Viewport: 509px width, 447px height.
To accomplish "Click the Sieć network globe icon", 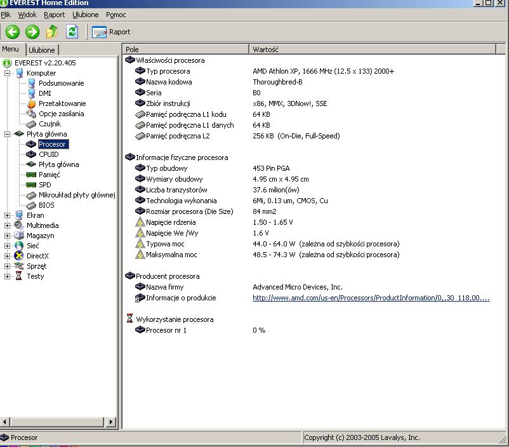I will [x=19, y=246].
